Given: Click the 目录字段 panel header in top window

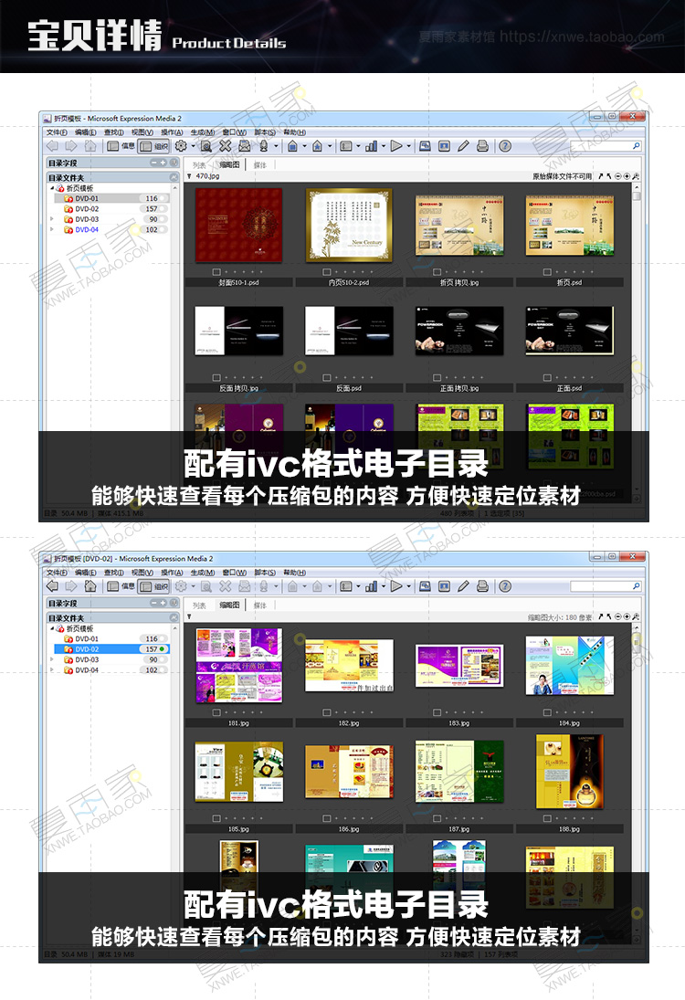Looking at the screenshot, I should pyautogui.click(x=112, y=163).
